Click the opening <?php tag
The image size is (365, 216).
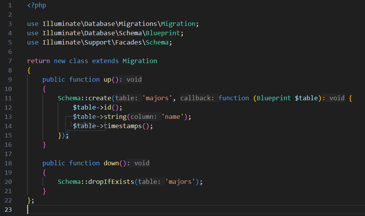tap(36, 5)
